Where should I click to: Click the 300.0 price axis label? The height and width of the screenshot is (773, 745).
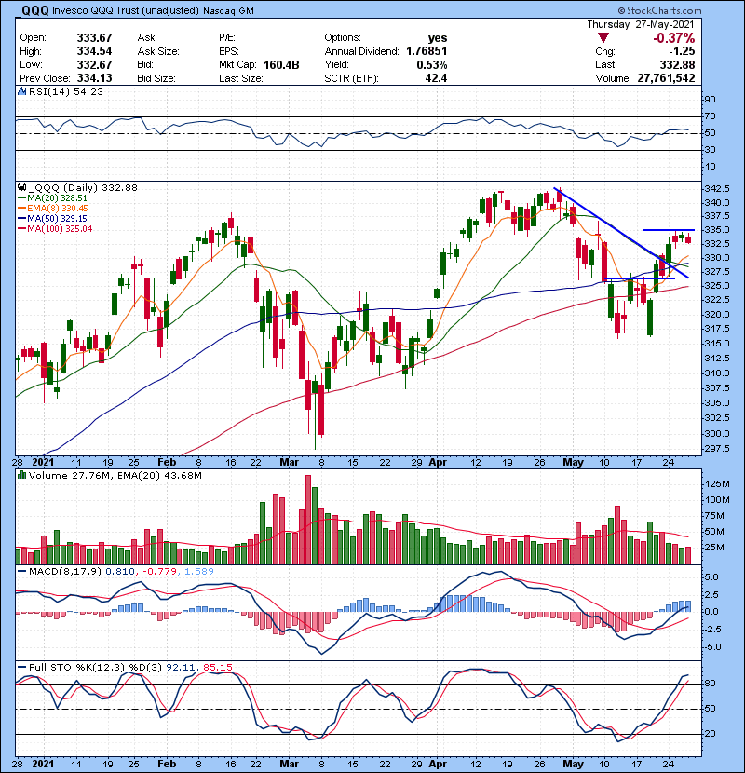(717, 433)
